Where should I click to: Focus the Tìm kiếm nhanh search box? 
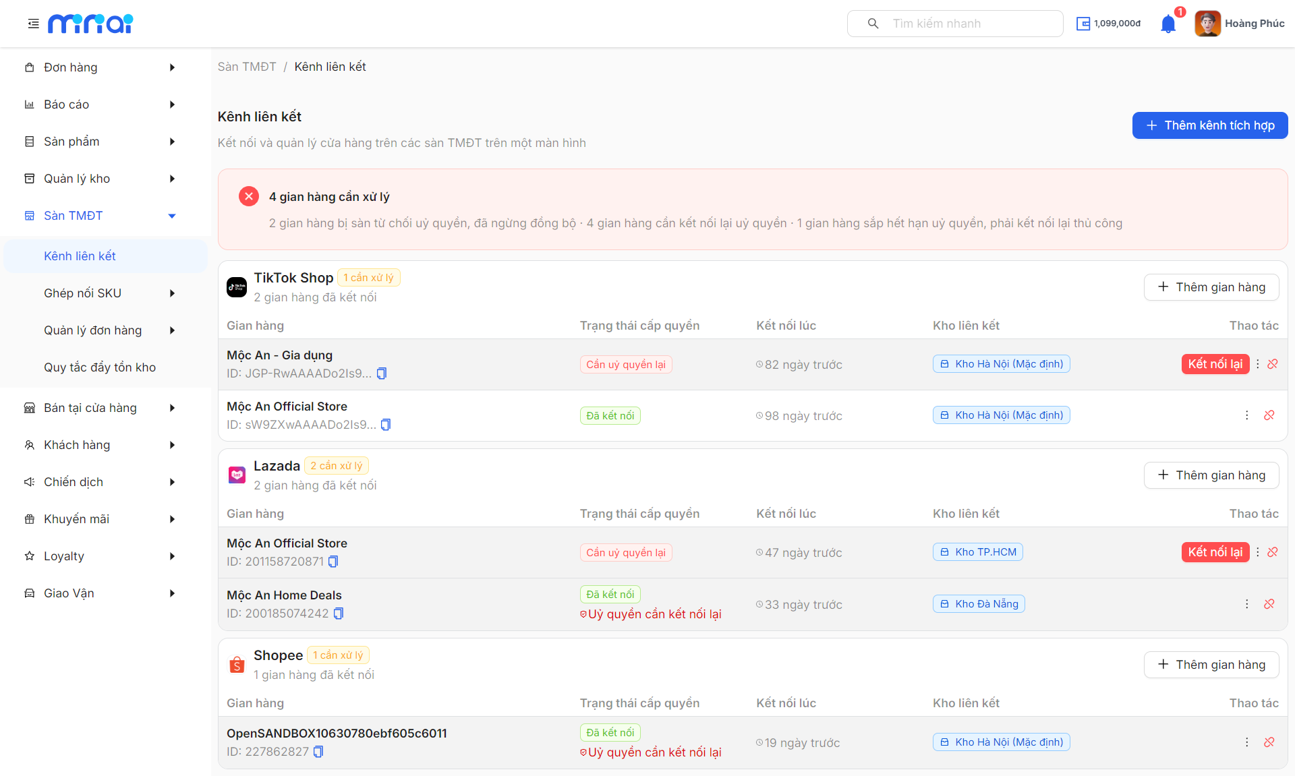tap(955, 24)
